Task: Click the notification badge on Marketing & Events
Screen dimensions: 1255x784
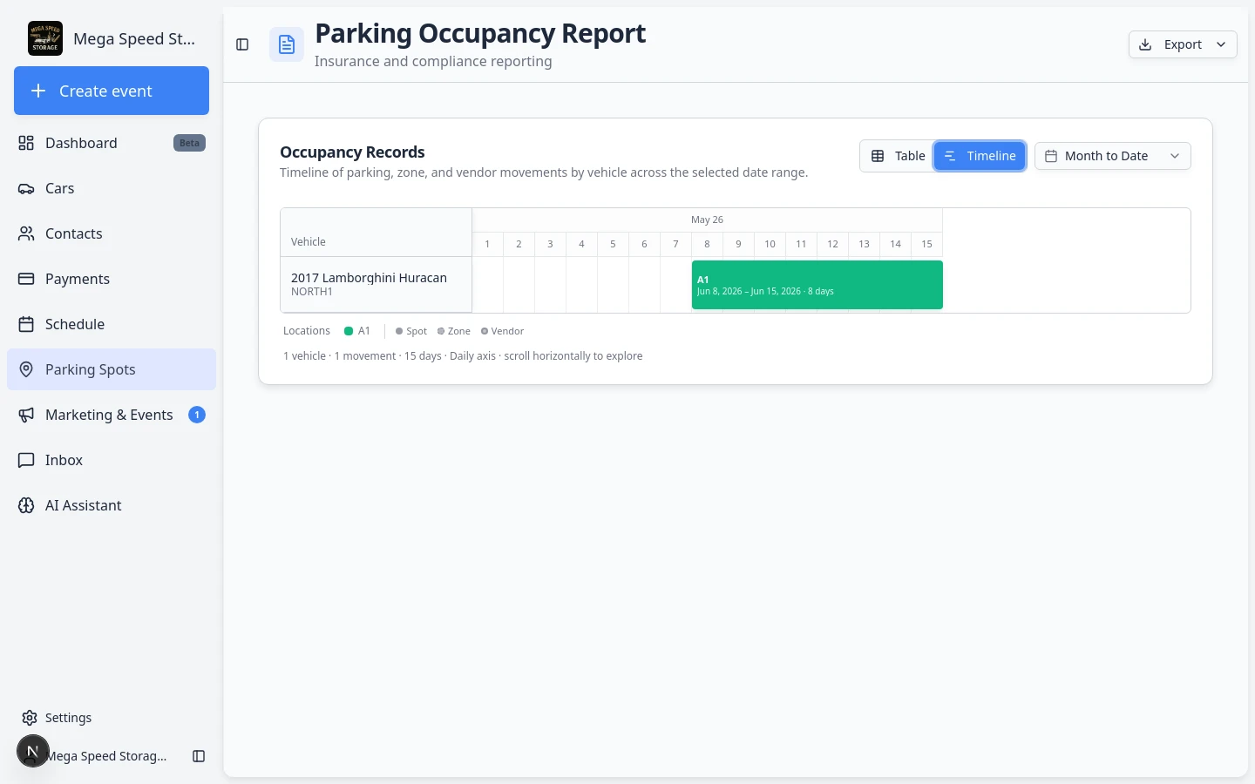Action: [x=197, y=415]
